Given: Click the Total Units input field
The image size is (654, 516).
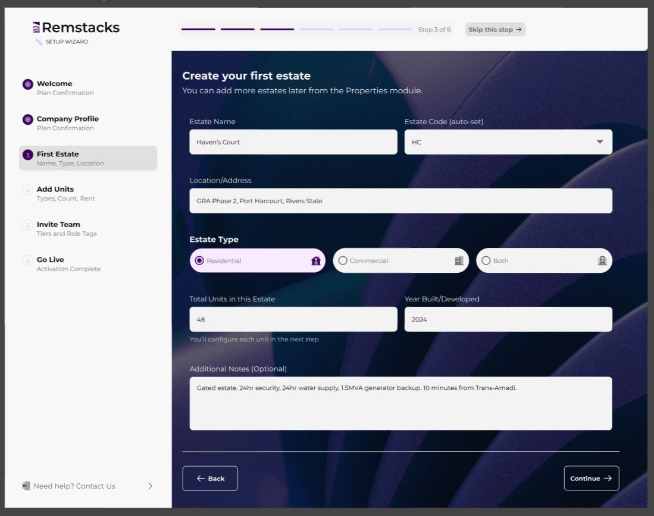Looking at the screenshot, I should [x=293, y=320].
